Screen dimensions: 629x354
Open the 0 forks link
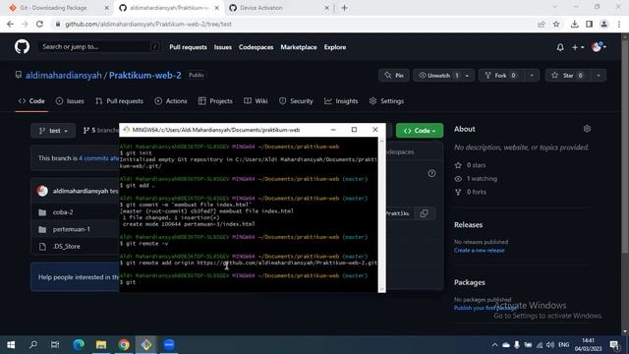click(x=471, y=192)
